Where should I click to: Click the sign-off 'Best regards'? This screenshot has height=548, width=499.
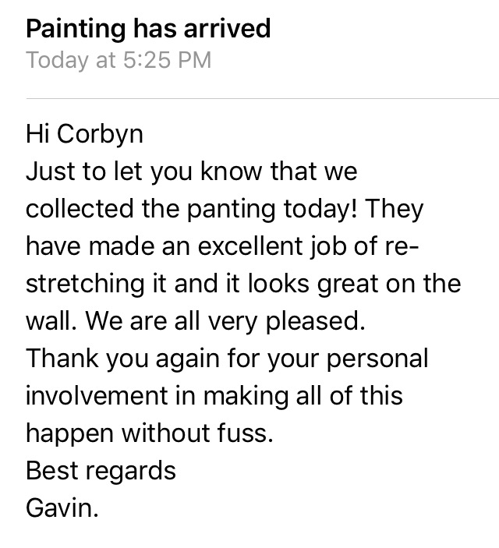pyautogui.click(x=101, y=471)
